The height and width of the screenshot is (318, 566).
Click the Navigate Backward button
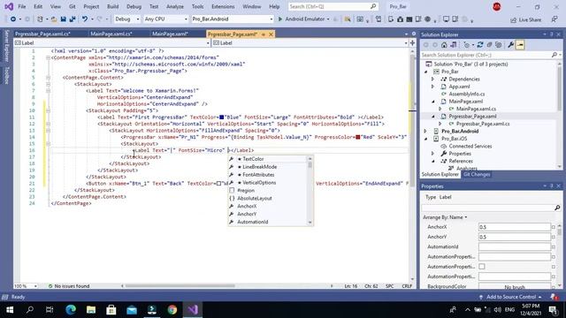13,19
